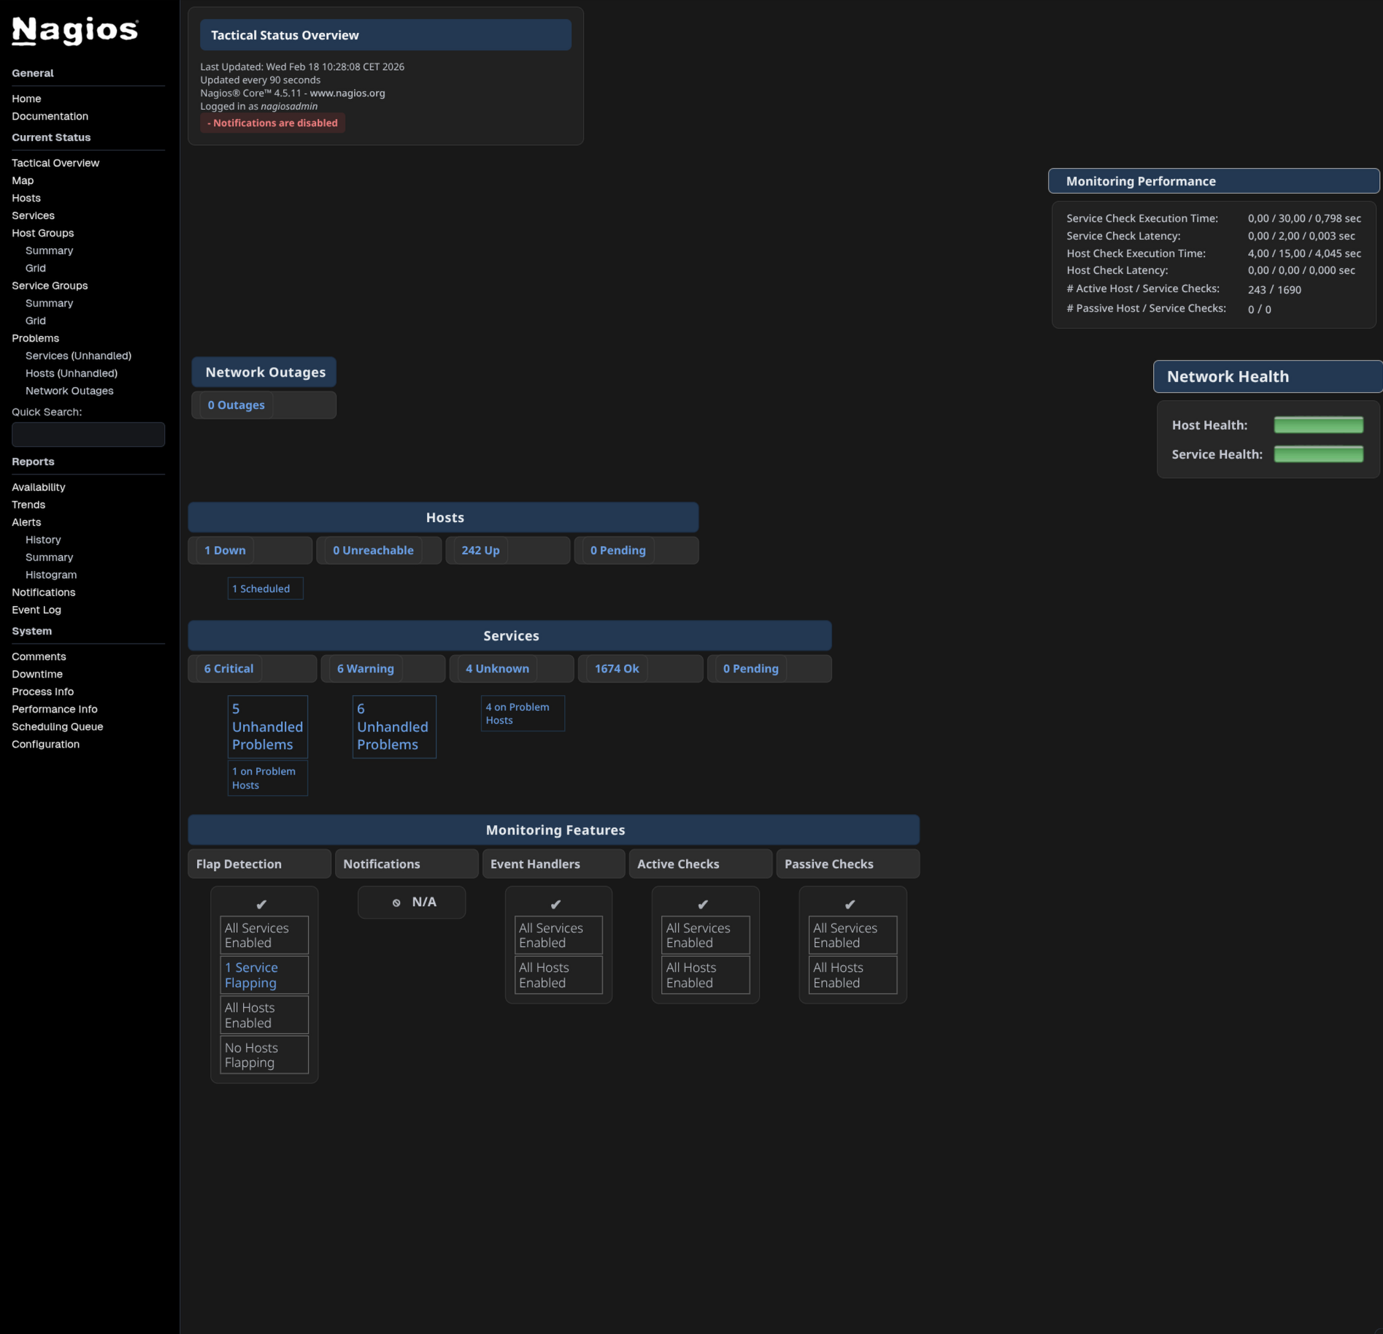Screen dimensions: 1383x1334
Task: Open Histogram under Alerts
Action: 51,575
